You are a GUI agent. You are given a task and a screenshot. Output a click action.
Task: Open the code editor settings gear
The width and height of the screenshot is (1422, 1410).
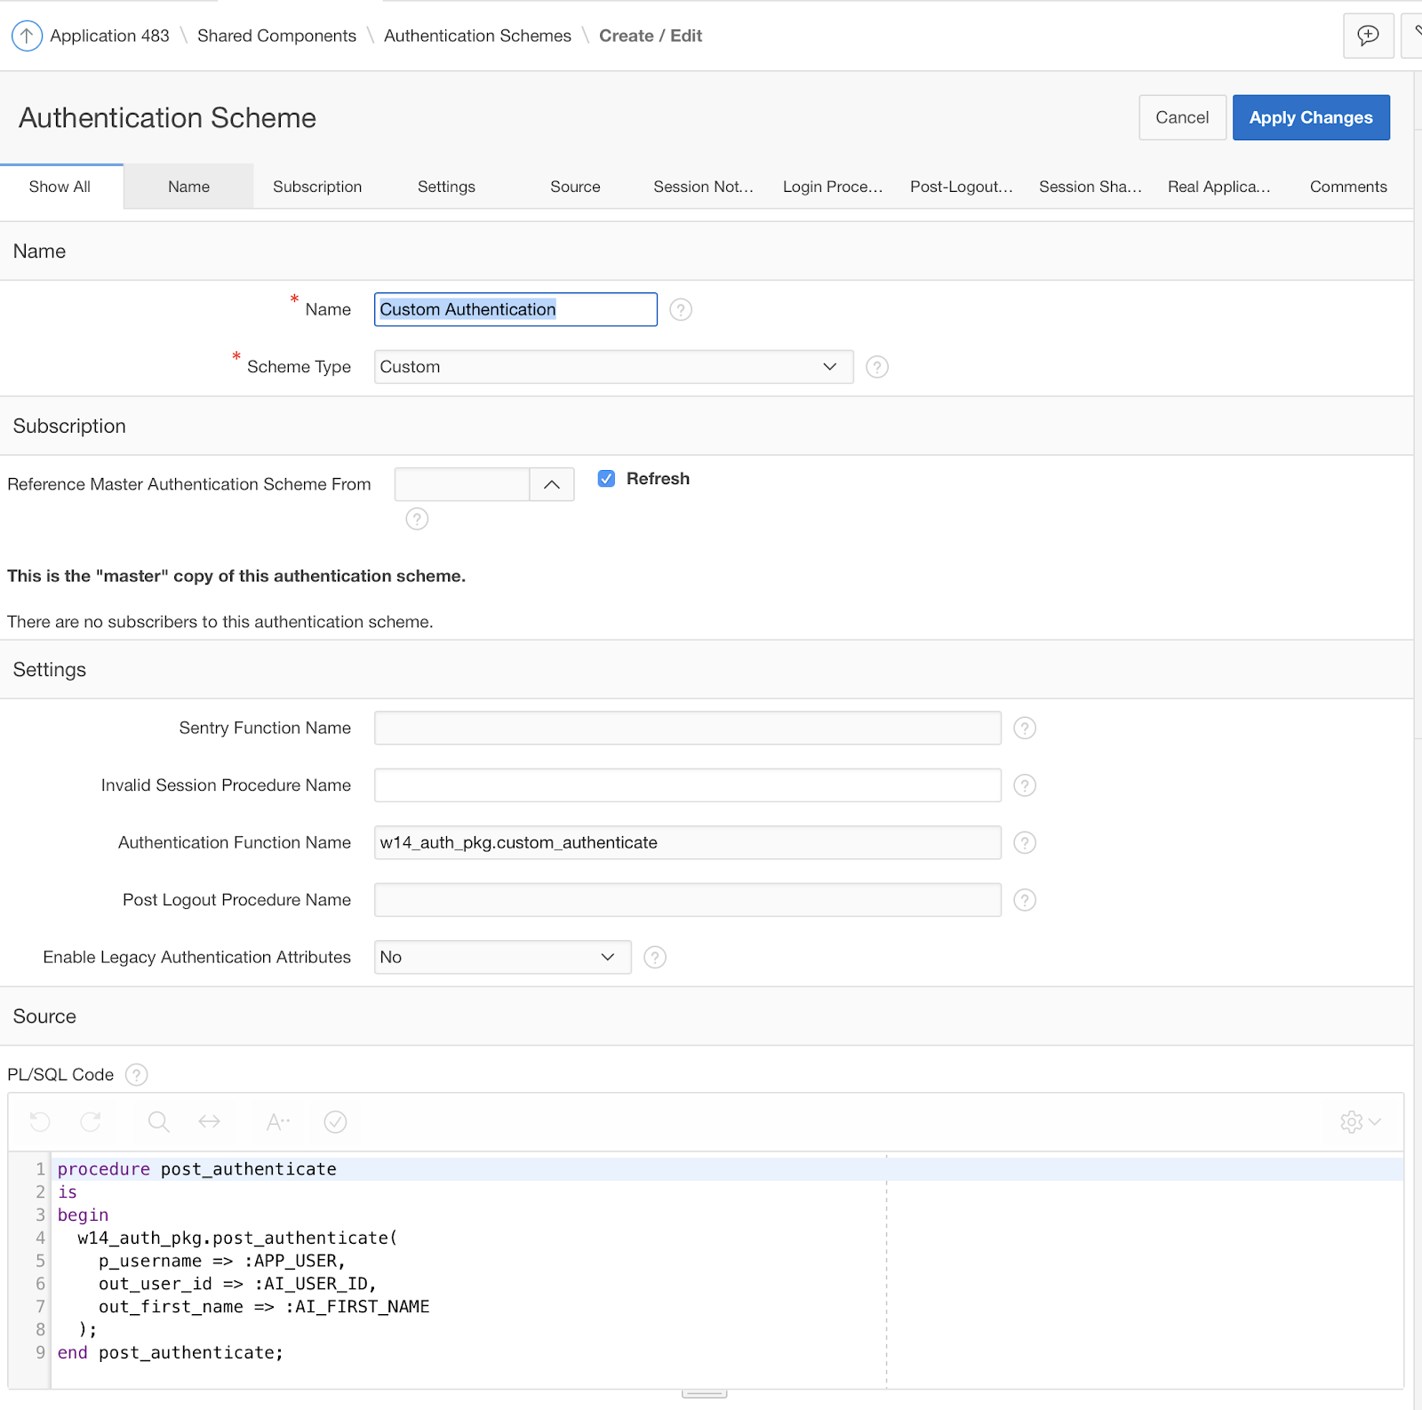pos(1352,1122)
